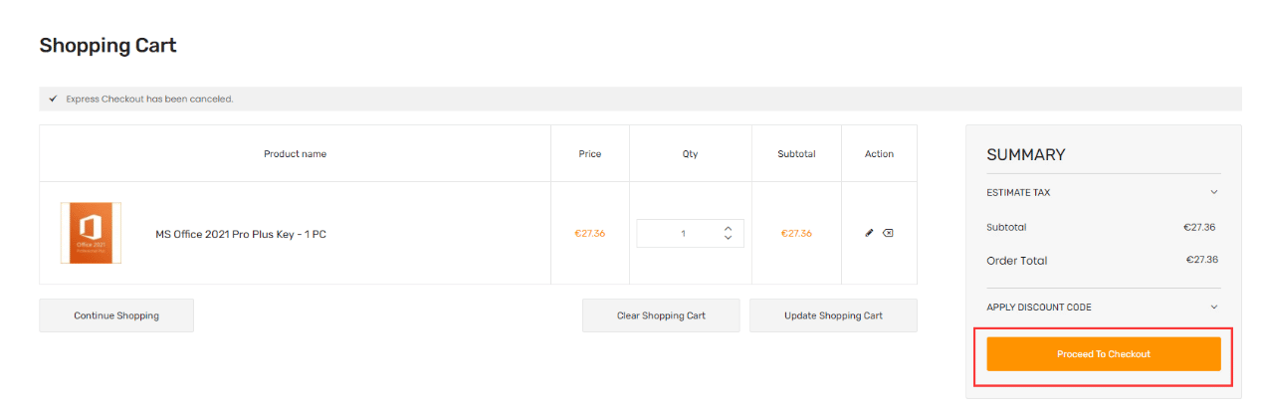
Task: Decrease quantity with the down arrow
Action: pos(728,238)
